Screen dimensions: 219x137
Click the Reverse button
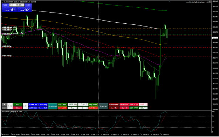click(103, 106)
